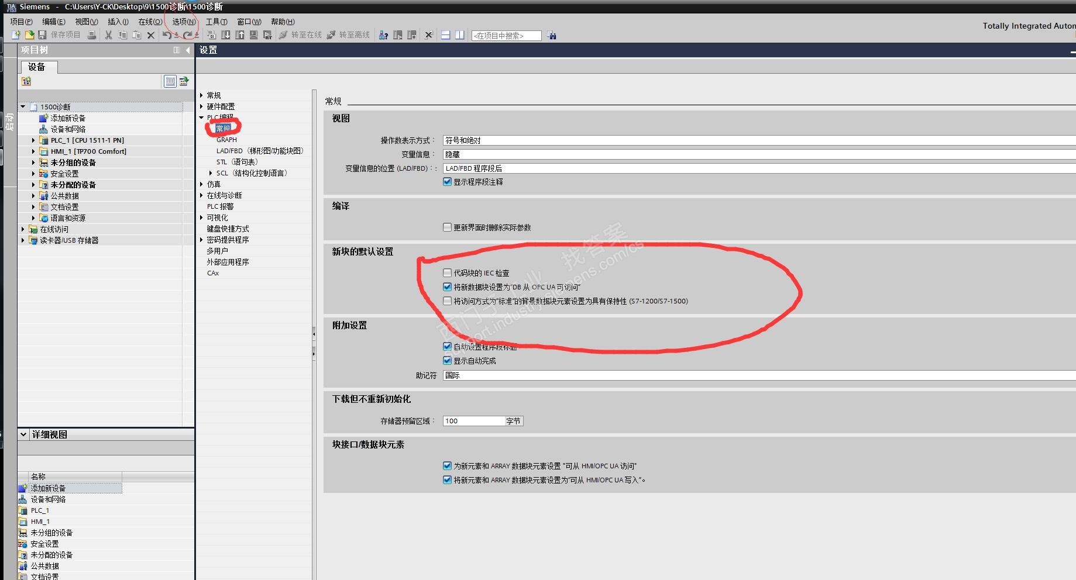Viewport: 1076px width, 580px height.
Task: Click the 在项目中搜索 search box
Action: (507, 36)
